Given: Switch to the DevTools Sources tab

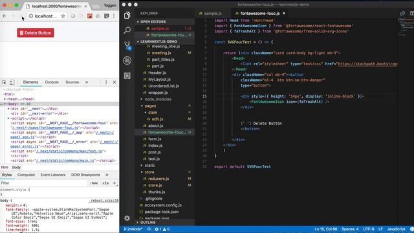Looking at the screenshot, I should [x=72, y=82].
